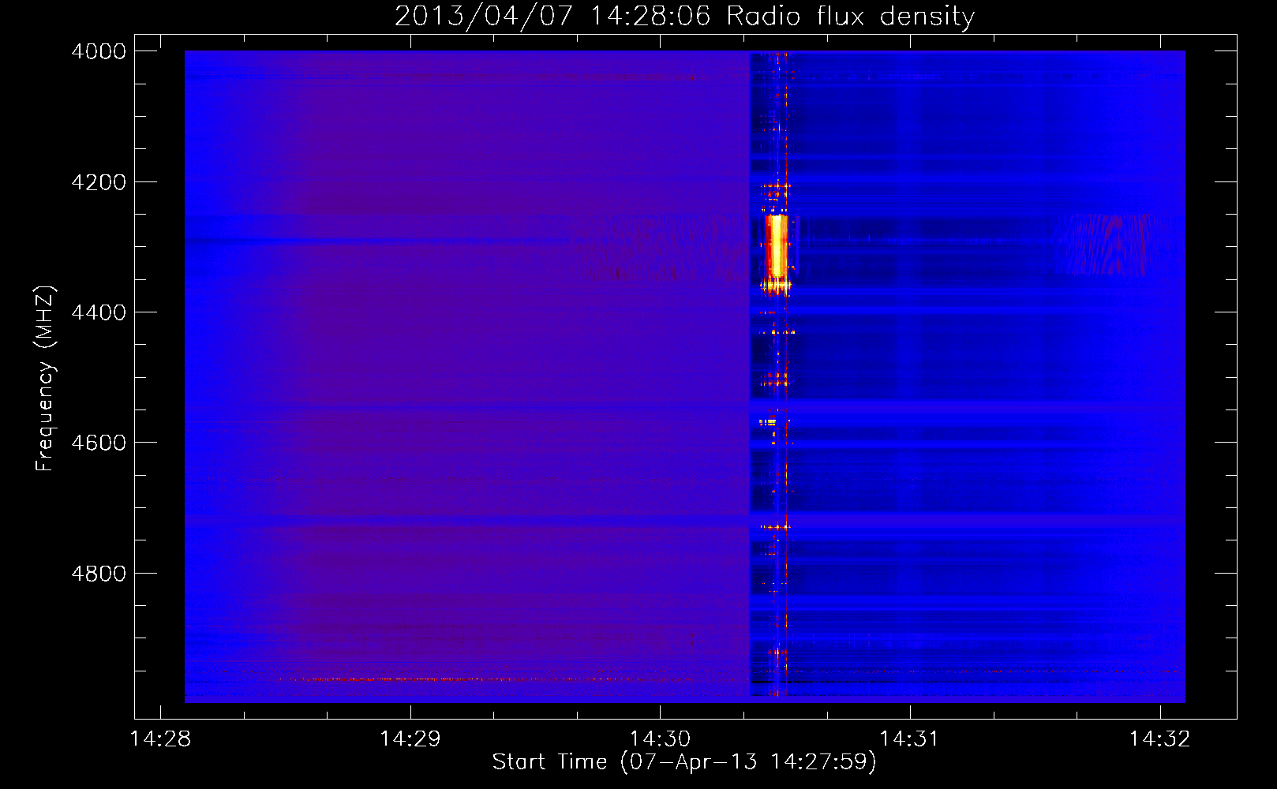Click the 'Start Time (07-Apr-13 14:27:59)' axis label
The image size is (1277, 789).
(684, 762)
